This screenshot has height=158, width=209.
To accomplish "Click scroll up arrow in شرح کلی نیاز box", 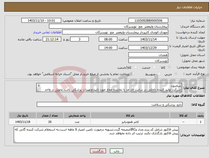I will tap(39, 84).
